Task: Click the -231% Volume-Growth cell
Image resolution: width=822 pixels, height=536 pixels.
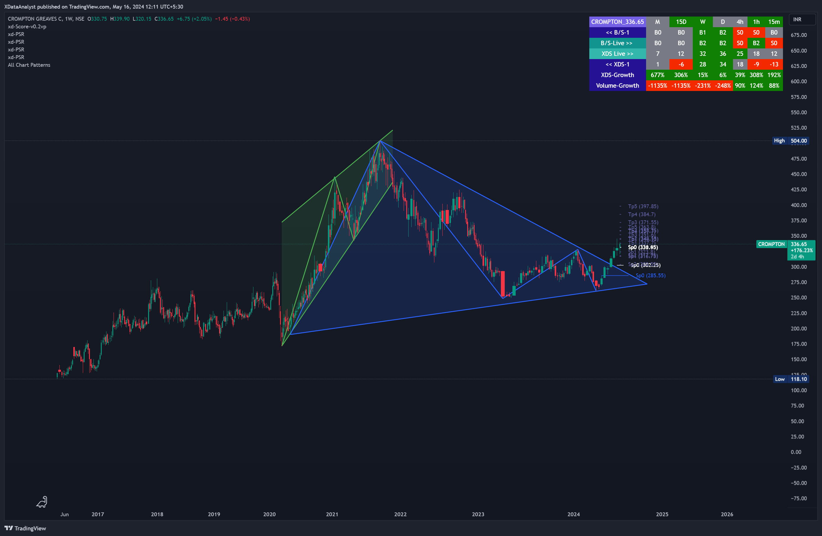Action: 703,86
